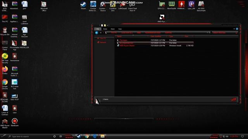Open the View ribbon tab
This screenshot has width=248, height=139.
point(120,29)
